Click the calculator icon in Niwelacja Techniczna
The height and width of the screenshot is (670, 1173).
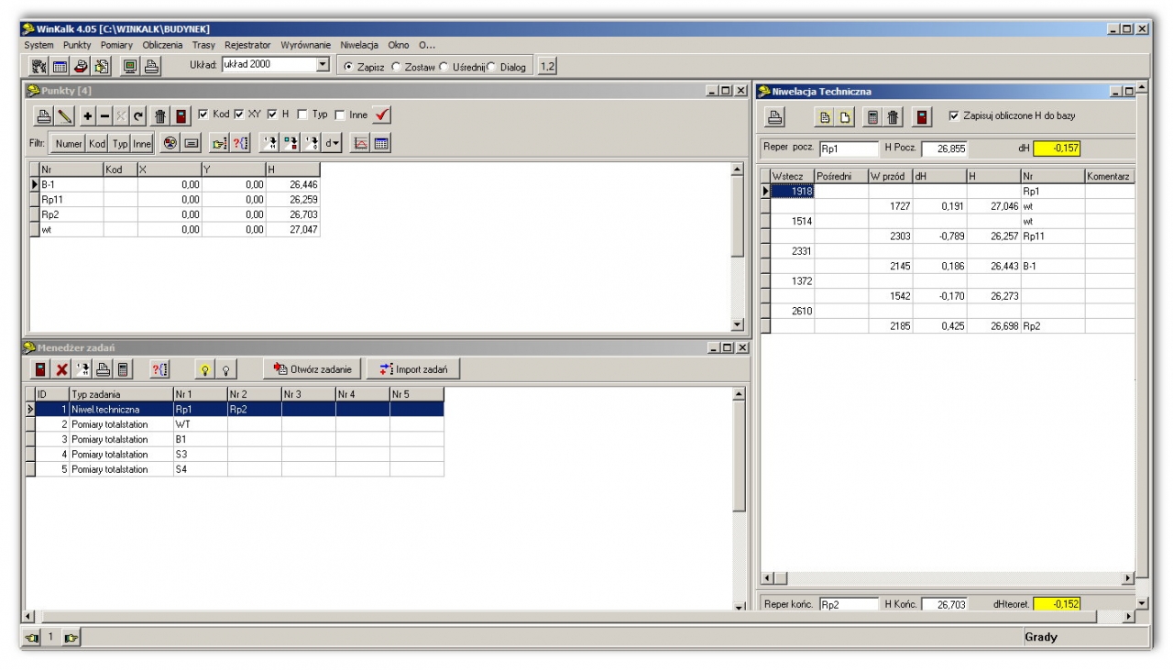click(x=873, y=117)
